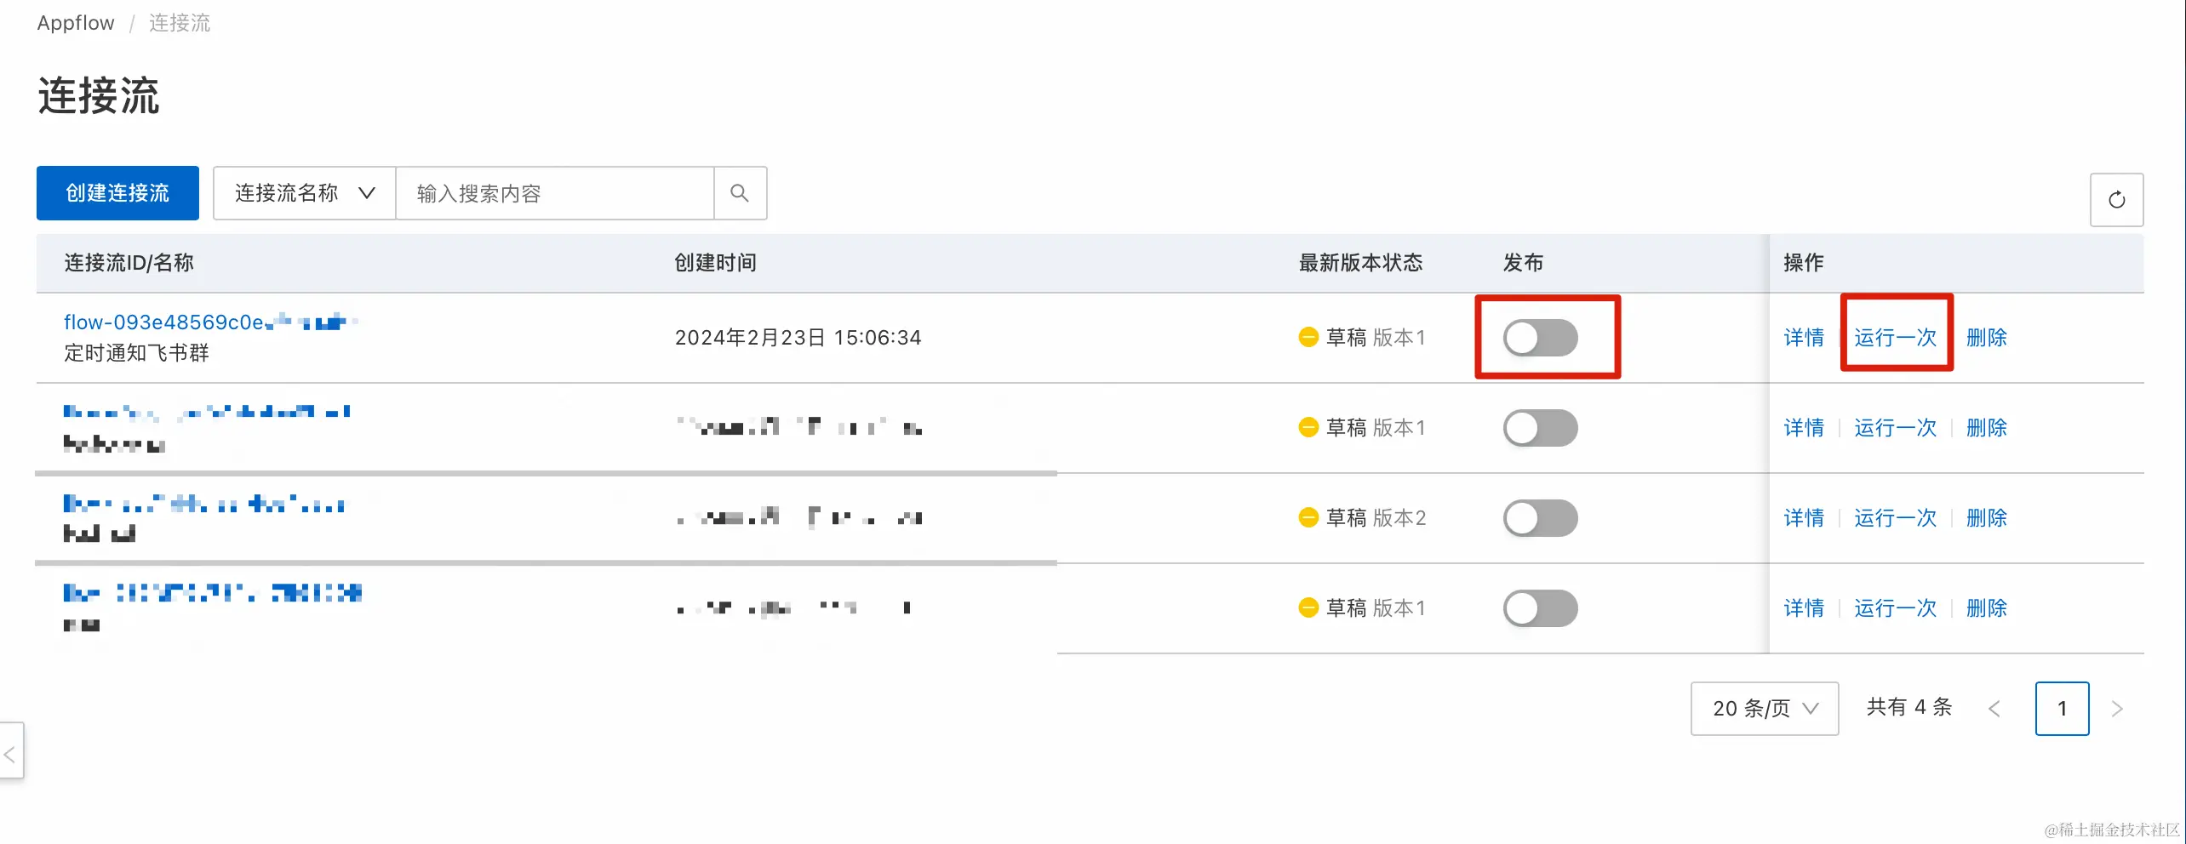Select page 1 in pagination

tap(2062, 708)
